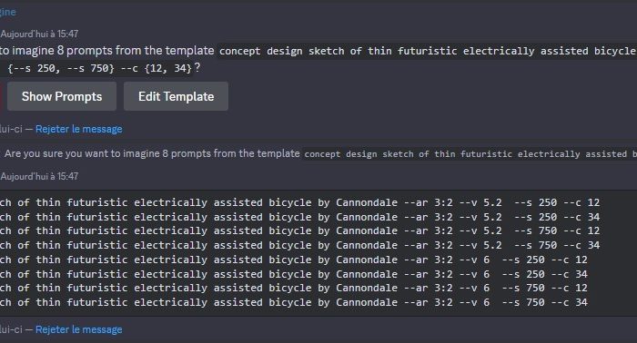Open the Edit Template button
This screenshot has height=343, width=637.
pos(176,96)
